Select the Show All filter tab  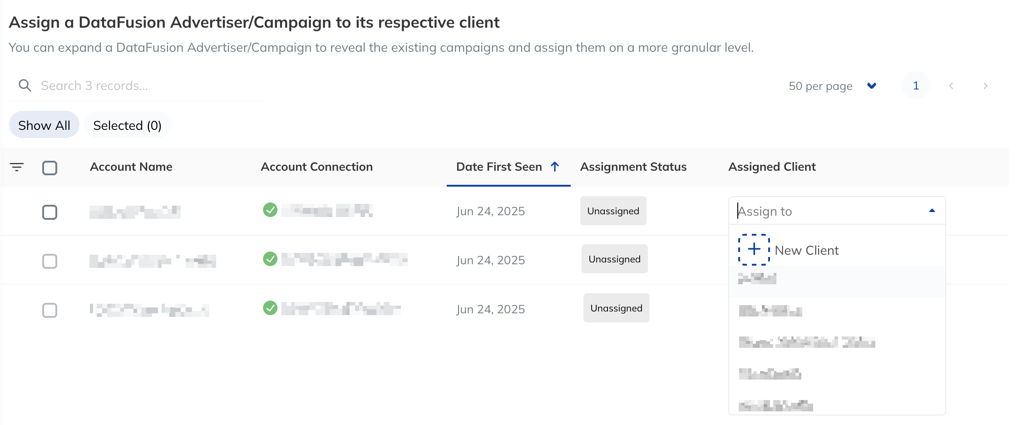tap(44, 125)
